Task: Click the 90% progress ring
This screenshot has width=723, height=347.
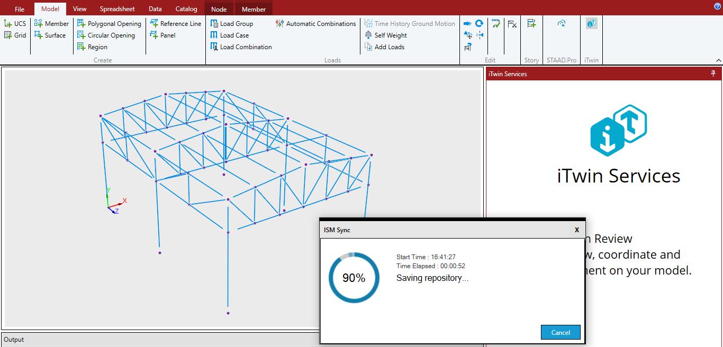Action: click(x=354, y=278)
